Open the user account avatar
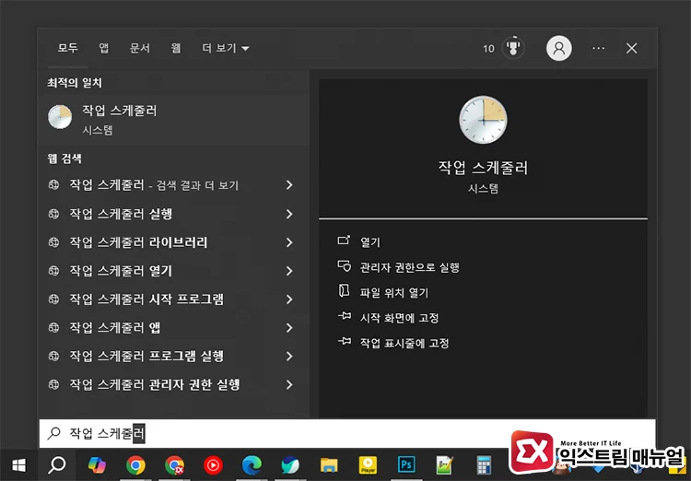Image resolution: width=691 pixels, height=481 pixels. pos(559,48)
